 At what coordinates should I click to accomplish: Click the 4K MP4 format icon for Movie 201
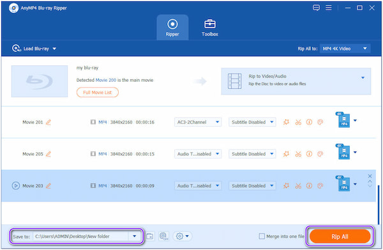coord(343,120)
